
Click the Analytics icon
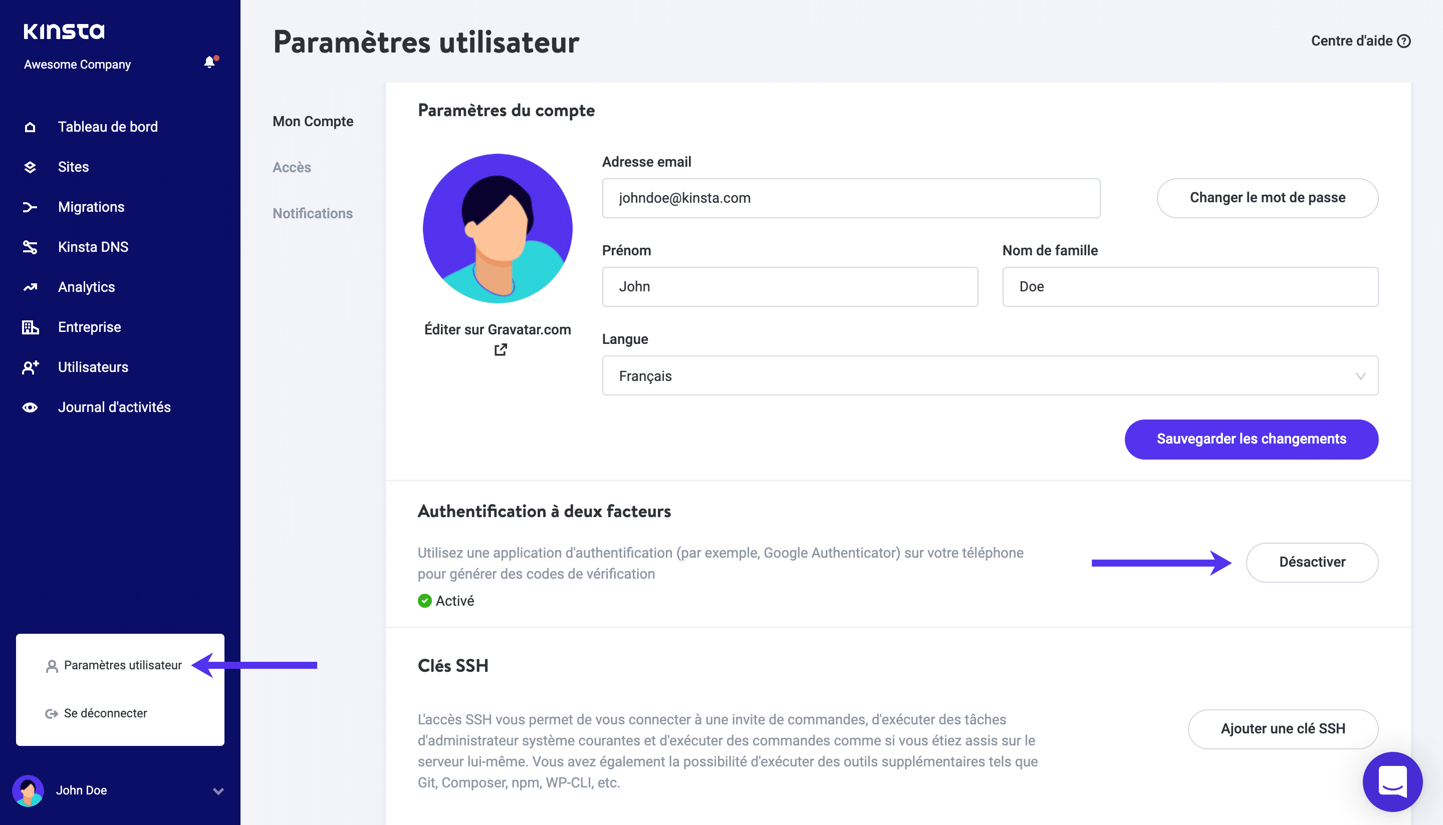tap(30, 286)
